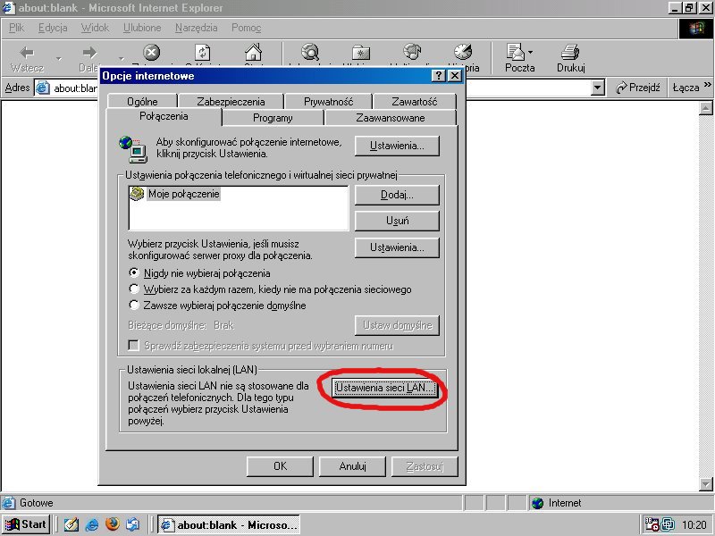Viewport: 715px width, 536px height.
Task: Click the Łącza links toolbar label
Action: pos(686,87)
